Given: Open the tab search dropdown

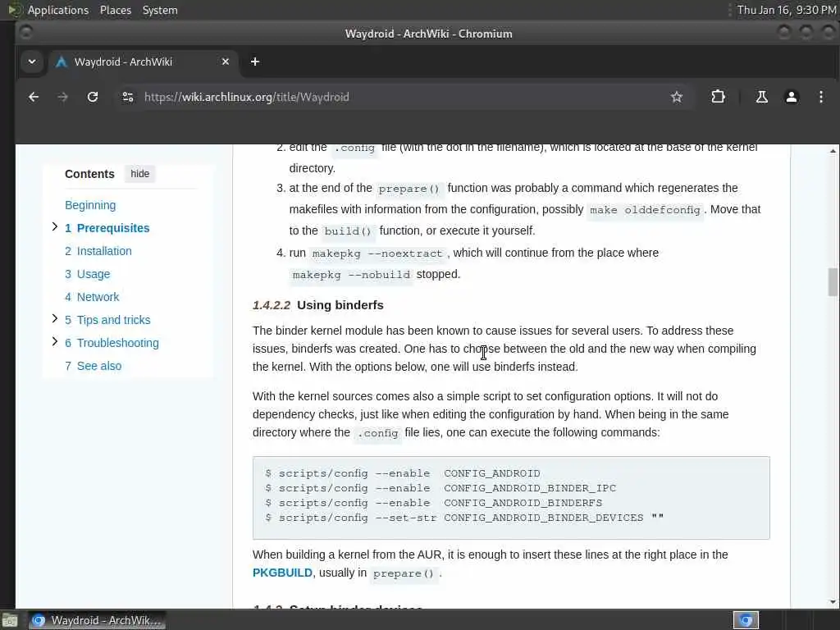Looking at the screenshot, I should click(x=32, y=62).
